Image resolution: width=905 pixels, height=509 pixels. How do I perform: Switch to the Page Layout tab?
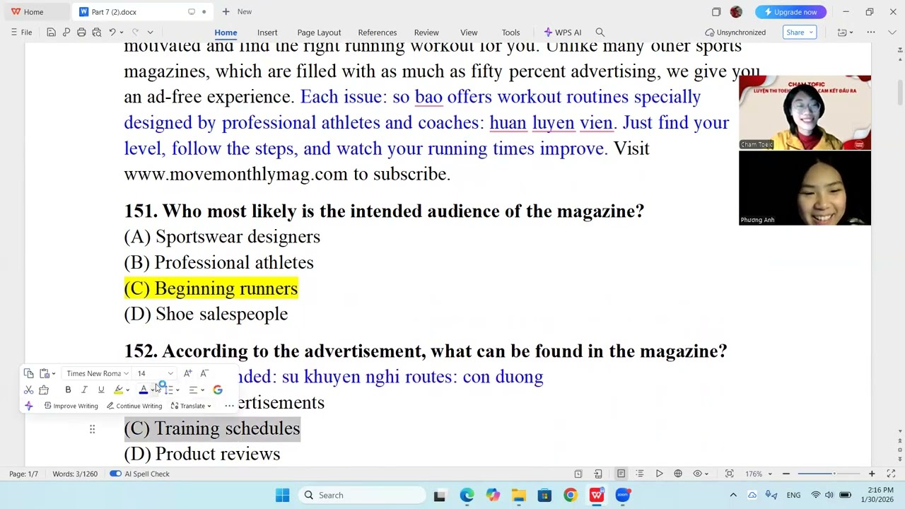point(319,33)
